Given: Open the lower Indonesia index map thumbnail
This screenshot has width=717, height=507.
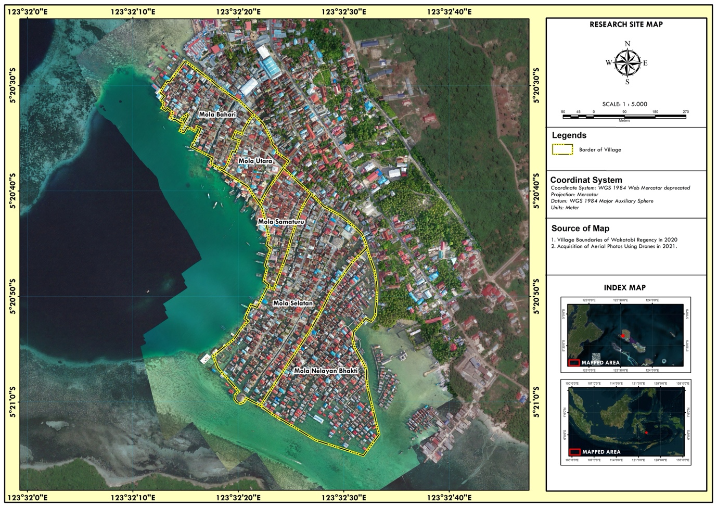Looking at the screenshot, I should tap(627, 422).
